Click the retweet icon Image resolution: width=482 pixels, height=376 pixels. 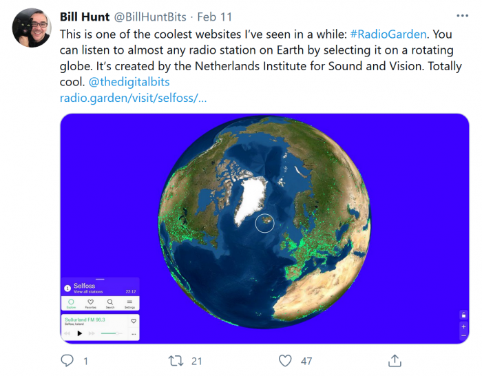[x=176, y=360]
